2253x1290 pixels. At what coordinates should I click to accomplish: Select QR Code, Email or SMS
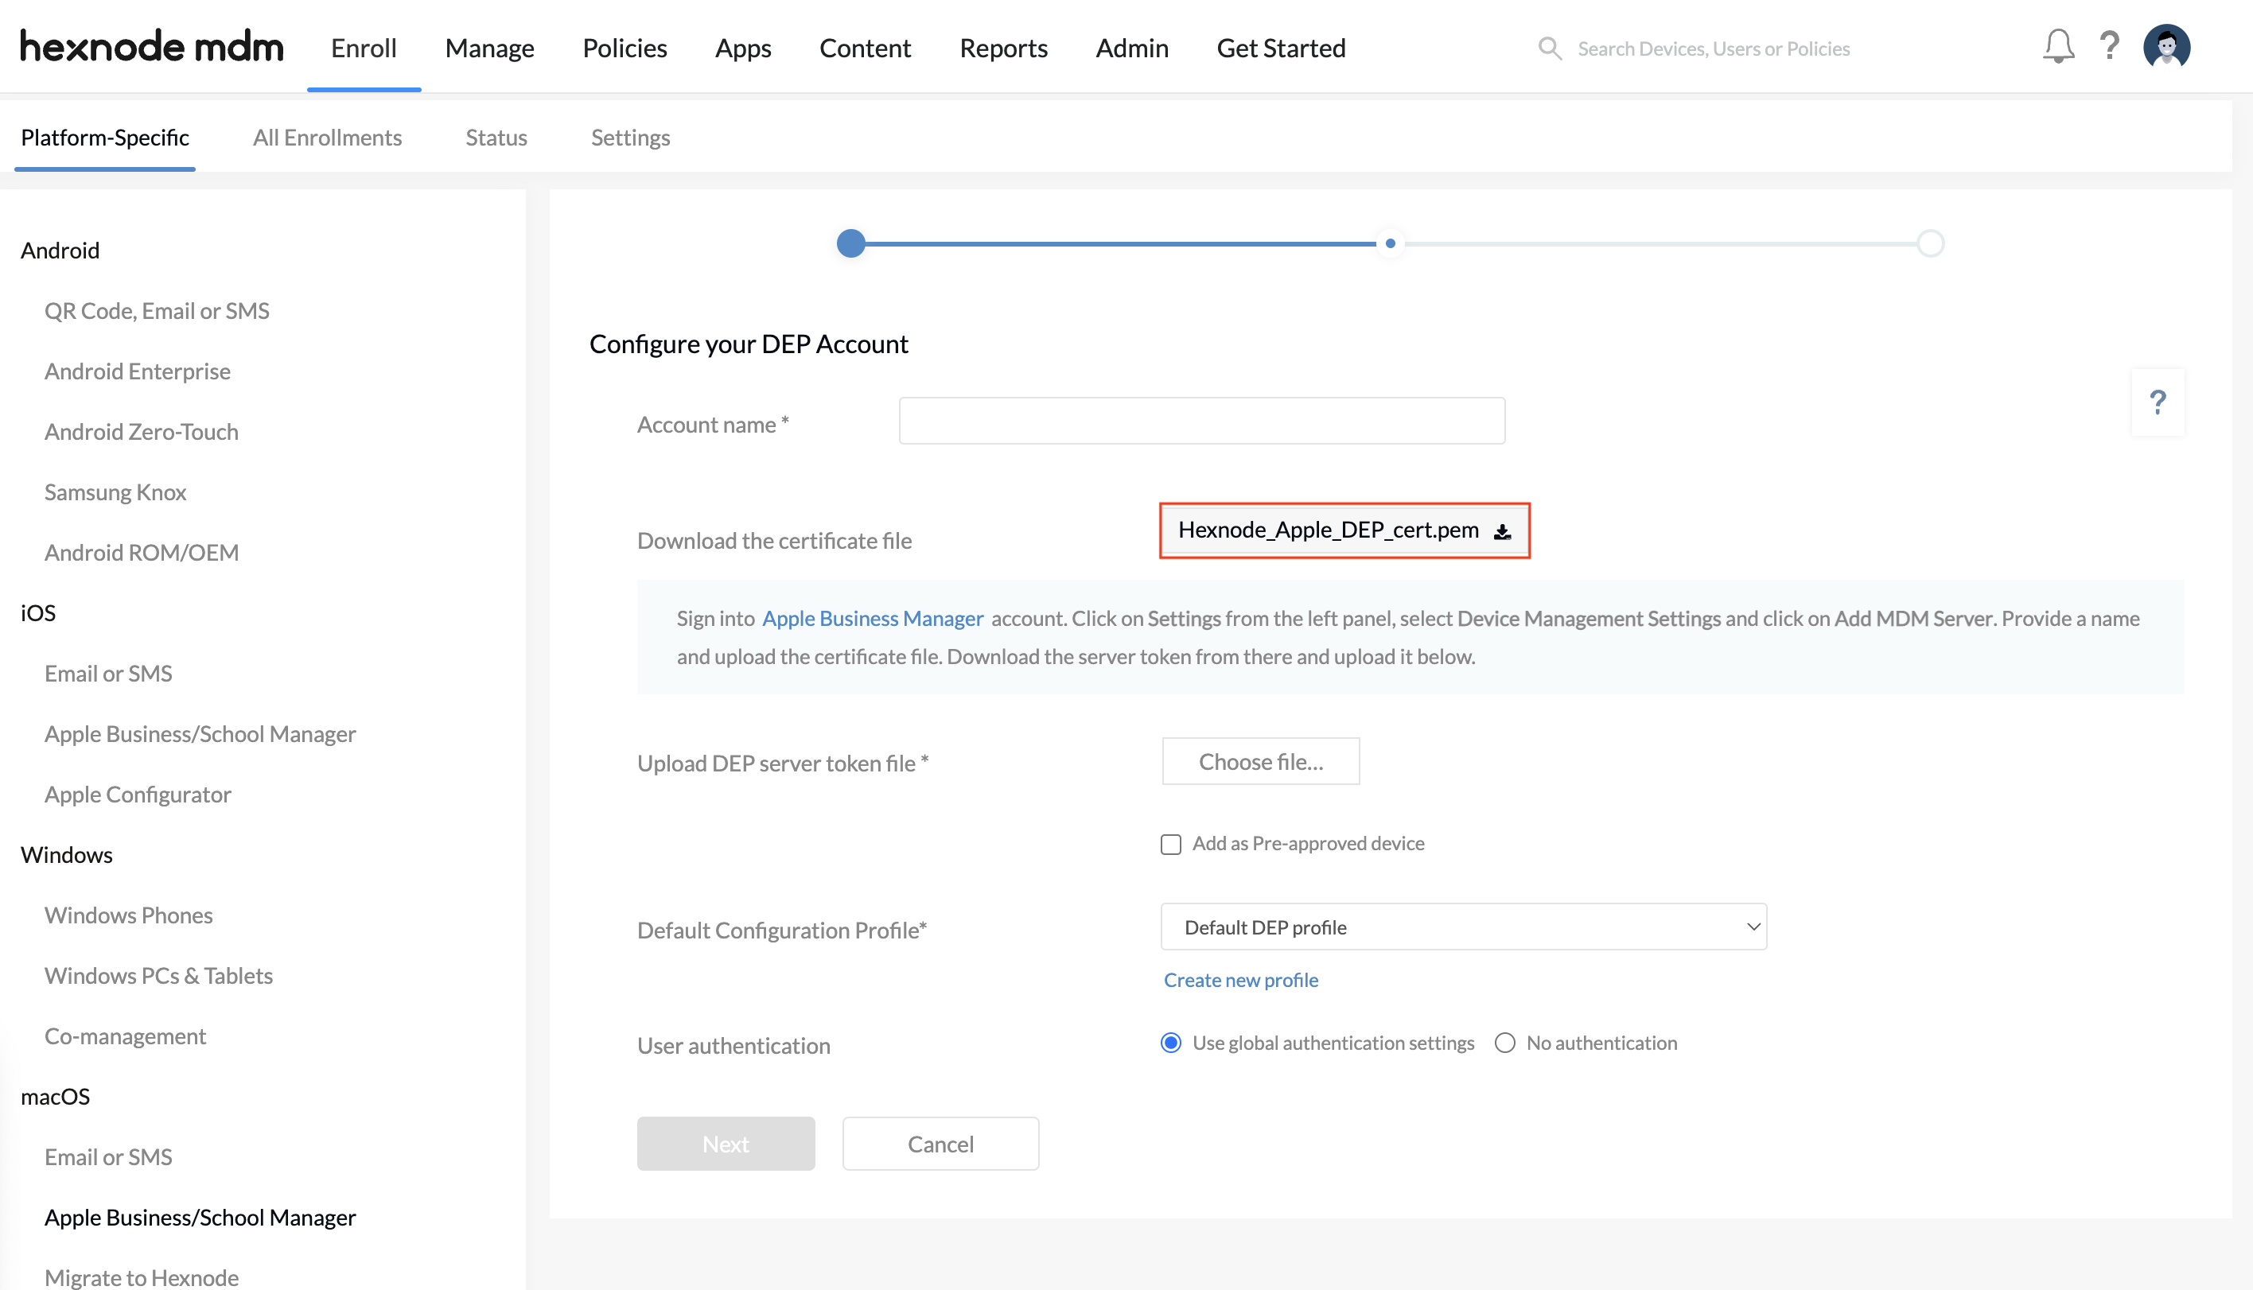[157, 311]
